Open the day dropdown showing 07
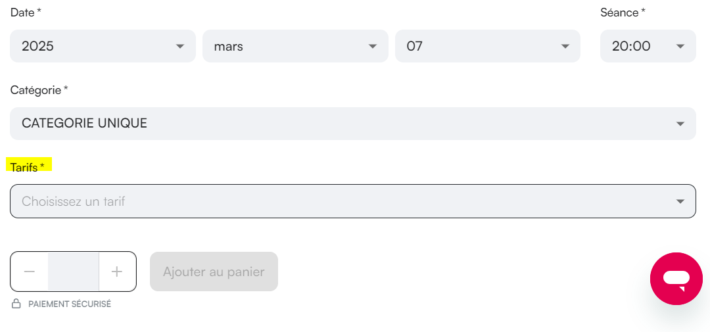Viewport: 710px width, 332px height. [x=488, y=46]
